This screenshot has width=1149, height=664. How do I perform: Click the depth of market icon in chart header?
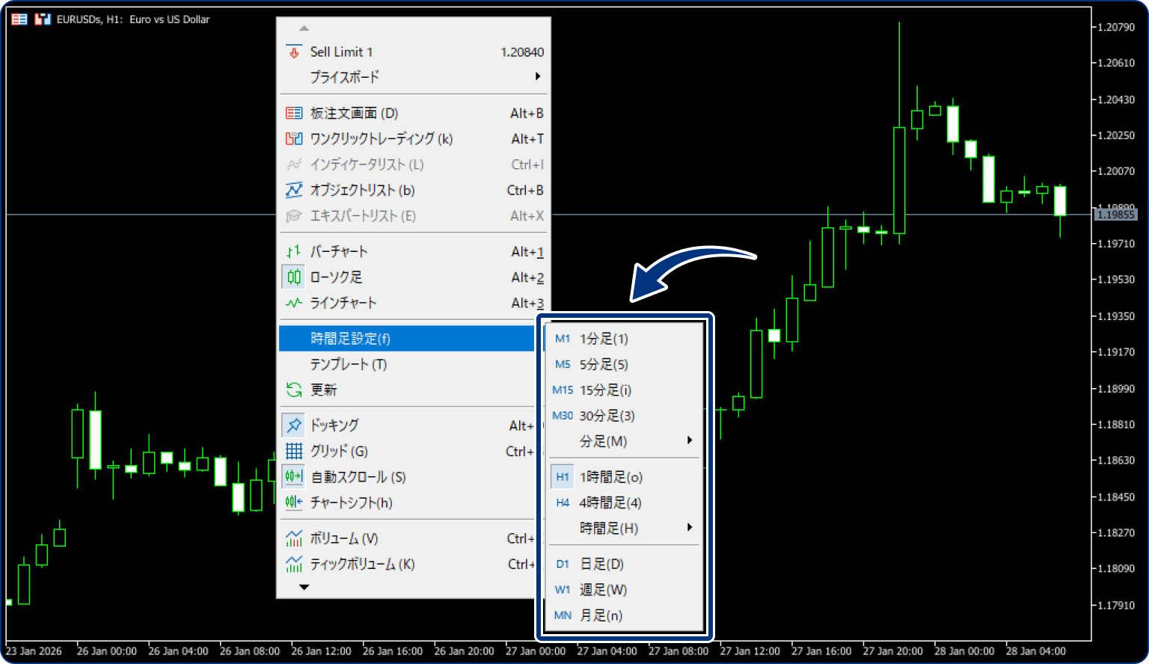click(19, 19)
